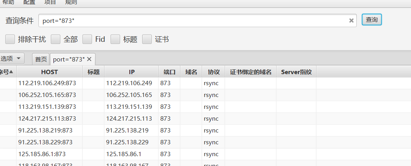Image resolution: width=411 pixels, height=166 pixels.
Task: Open the 选项 dropdown
Action: [x=12, y=59]
